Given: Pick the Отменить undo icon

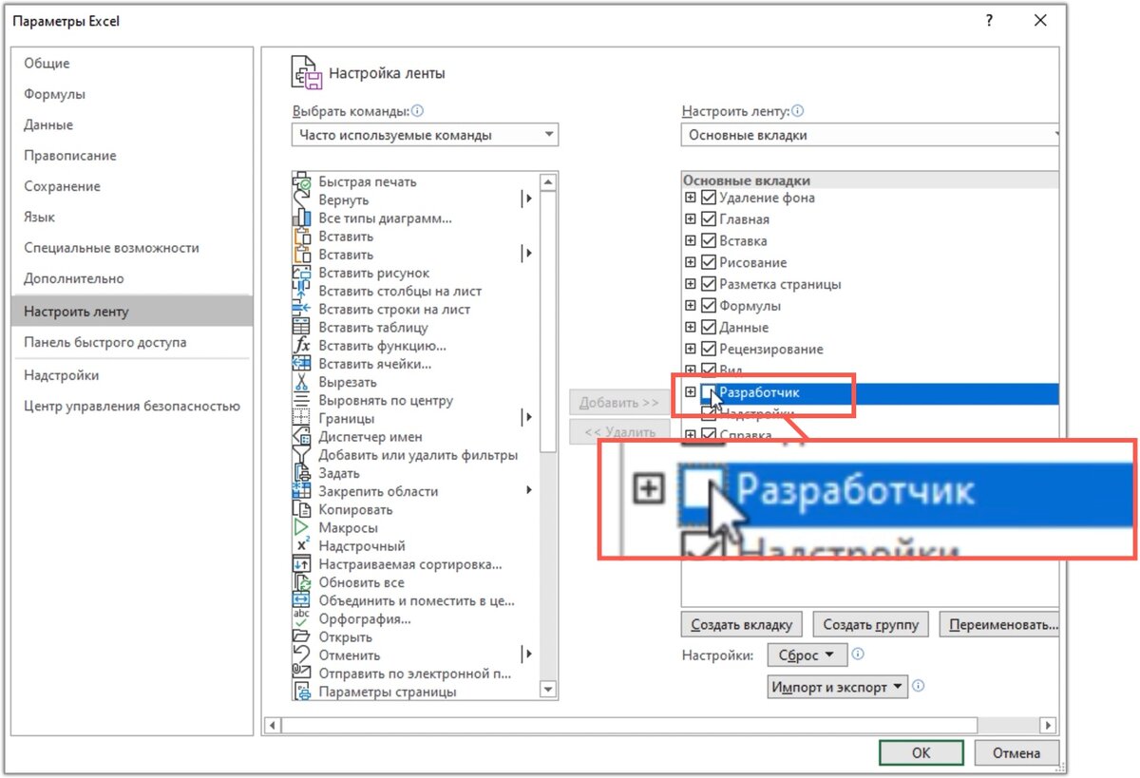Looking at the screenshot, I should click(x=302, y=655).
